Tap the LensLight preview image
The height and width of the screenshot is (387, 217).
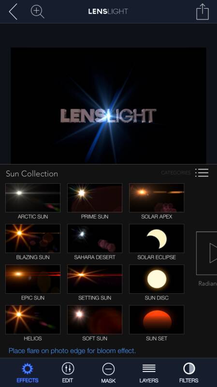pos(108,105)
